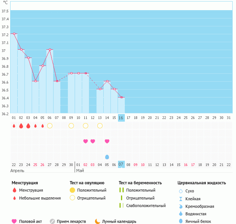This screenshot has width=236, height=224.
Task: Click the 36.4 temperature point on day 16
Action: [x=121, y=97]
